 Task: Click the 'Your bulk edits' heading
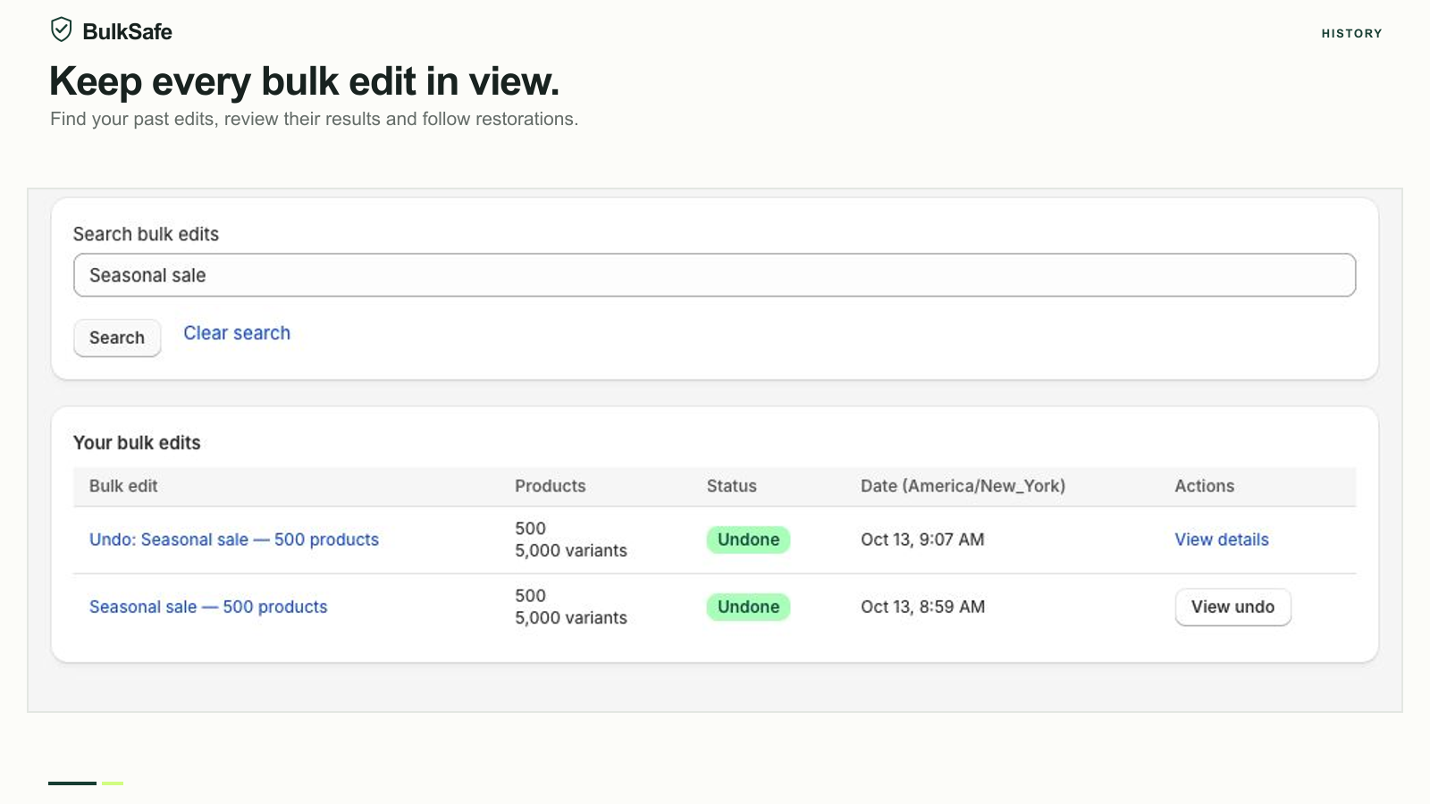point(137,443)
